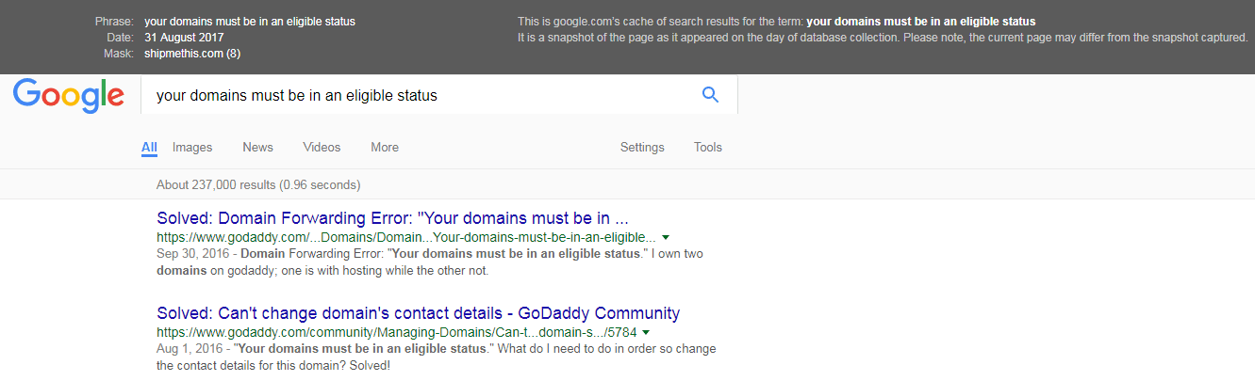Screen dimensions: 1255x381
Task: Click the godaddy.com/community URL of the second result
Action: pos(397,332)
